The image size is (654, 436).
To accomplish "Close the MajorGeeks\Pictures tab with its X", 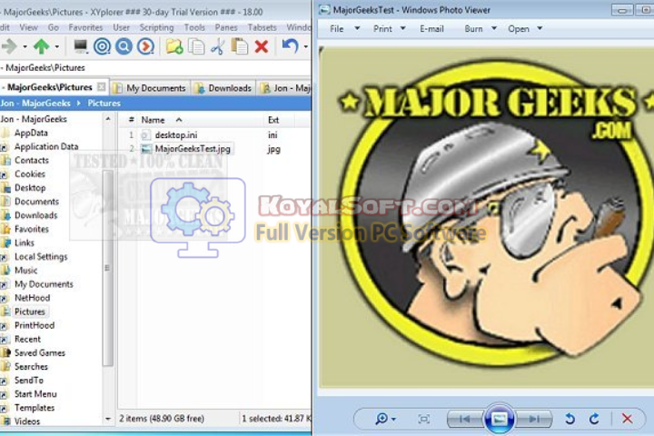I will coord(102,87).
